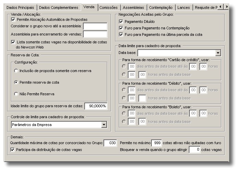The width and height of the screenshot is (236, 179).
Task: Click the Permite no máximo 999 field
Action: [157, 143]
